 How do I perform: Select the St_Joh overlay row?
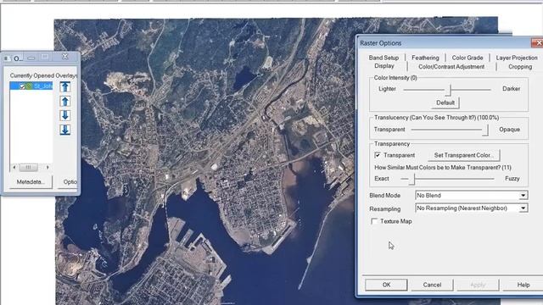pyautogui.click(x=31, y=86)
